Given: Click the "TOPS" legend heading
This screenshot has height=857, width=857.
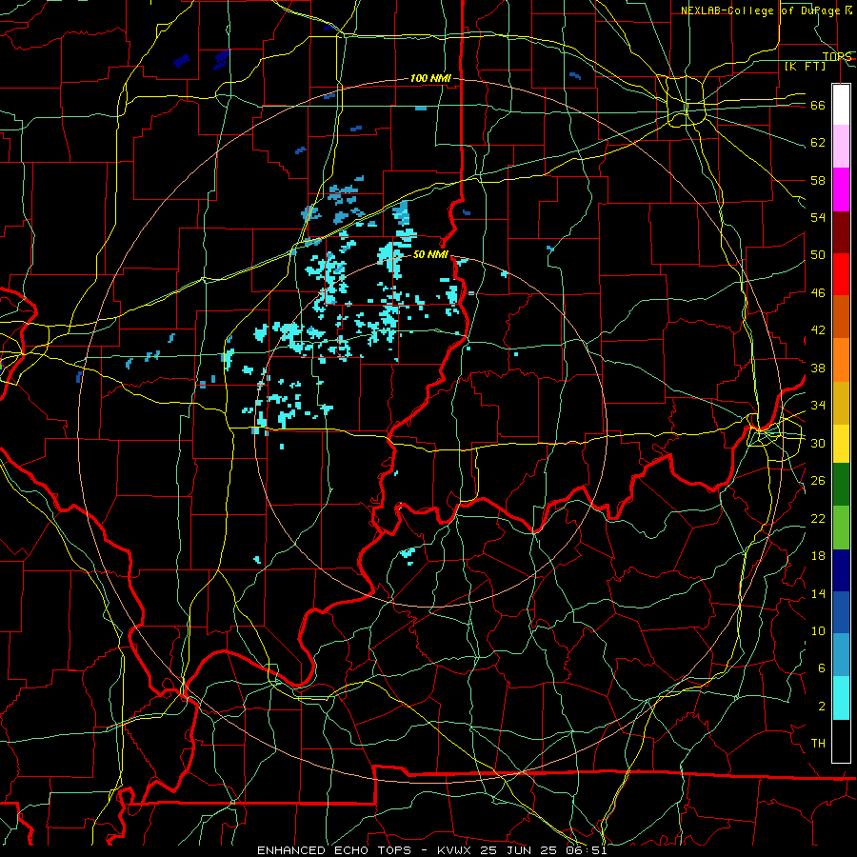Looking at the screenshot, I should 837,56.
